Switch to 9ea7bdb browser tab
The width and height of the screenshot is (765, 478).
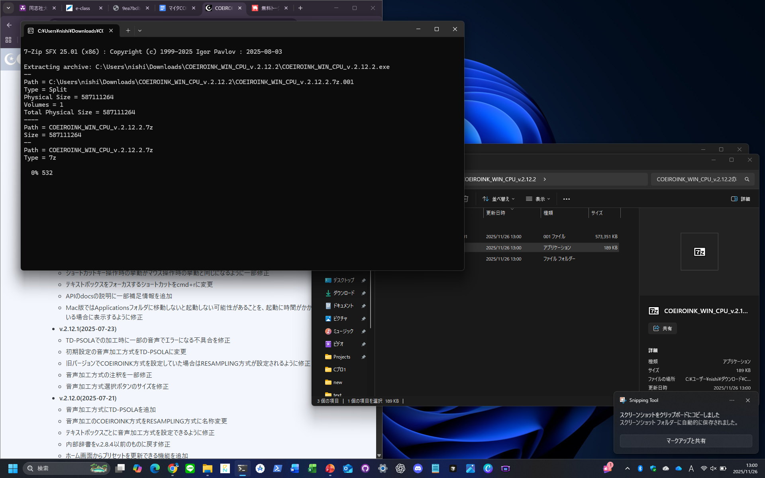131,8
